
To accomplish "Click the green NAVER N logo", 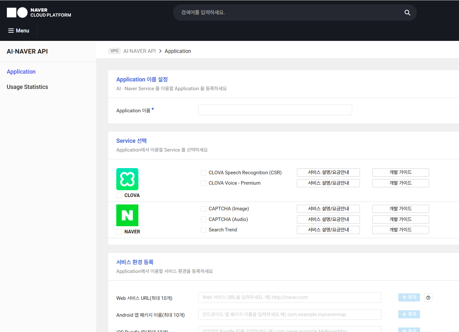I will click(x=127, y=215).
